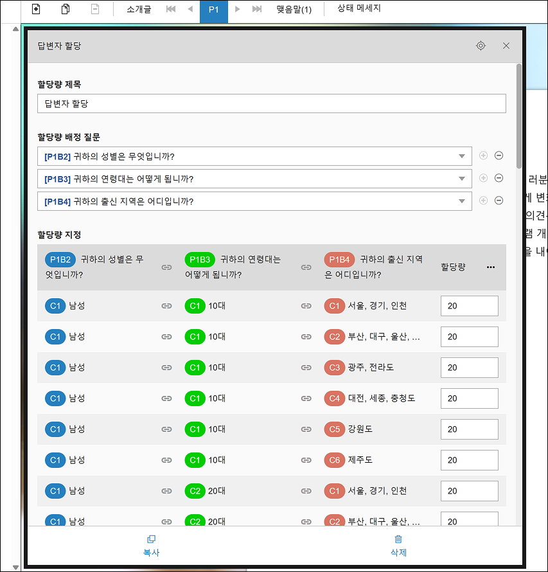
Task: Open the 맺음말(1) tab
Action: (x=294, y=9)
